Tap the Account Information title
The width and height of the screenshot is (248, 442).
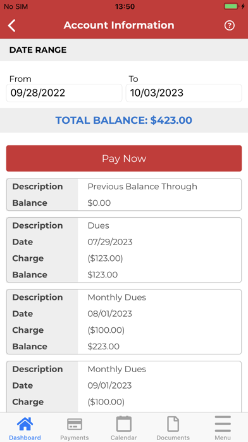tap(119, 25)
